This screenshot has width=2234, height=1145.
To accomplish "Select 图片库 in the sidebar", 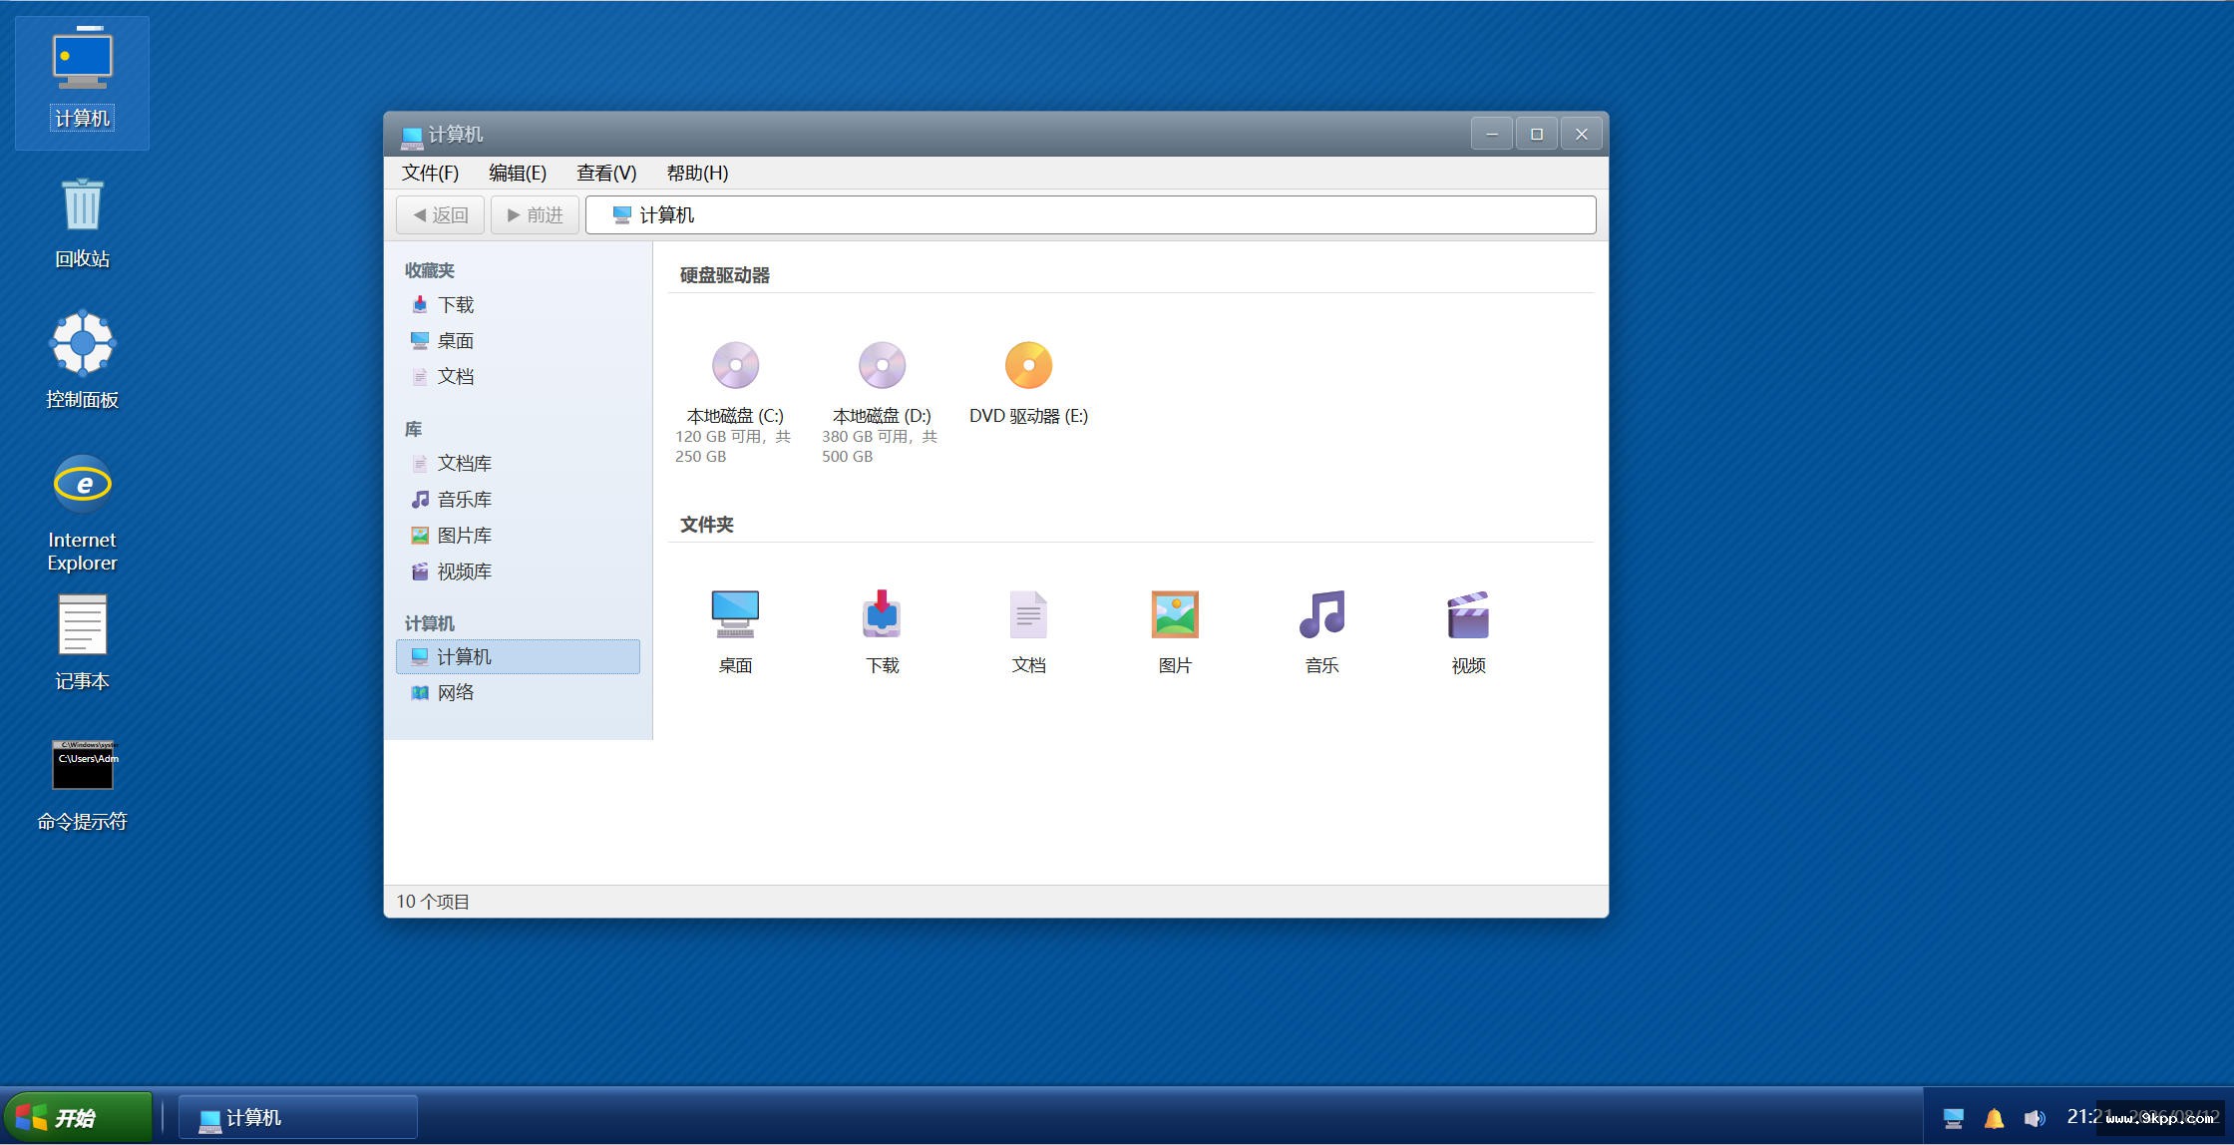I will [x=518, y=536].
